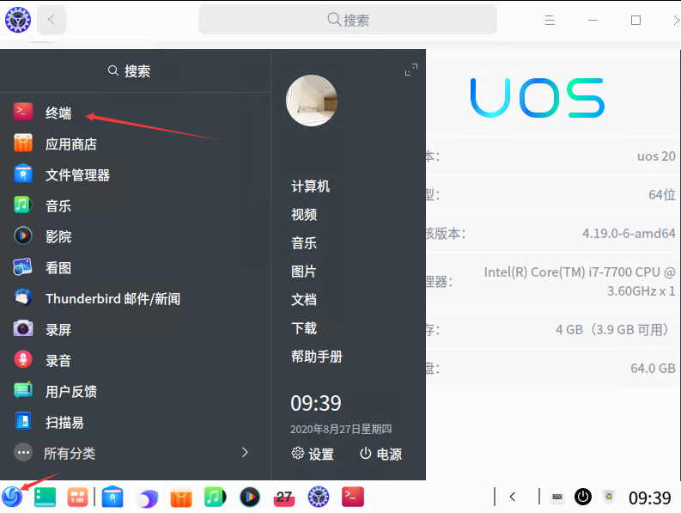The image size is (681, 513).
Task: Select version value uos 20
Action: 656,156
